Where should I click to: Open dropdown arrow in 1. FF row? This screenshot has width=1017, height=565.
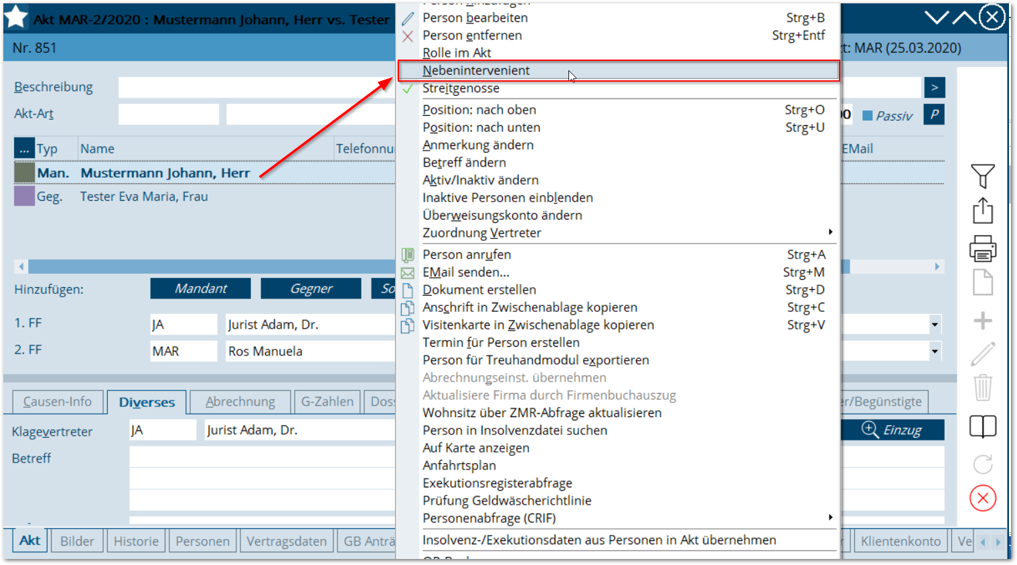tap(935, 325)
